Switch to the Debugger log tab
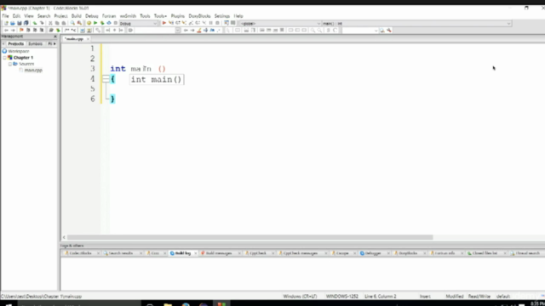The image size is (545, 306). [x=373, y=253]
